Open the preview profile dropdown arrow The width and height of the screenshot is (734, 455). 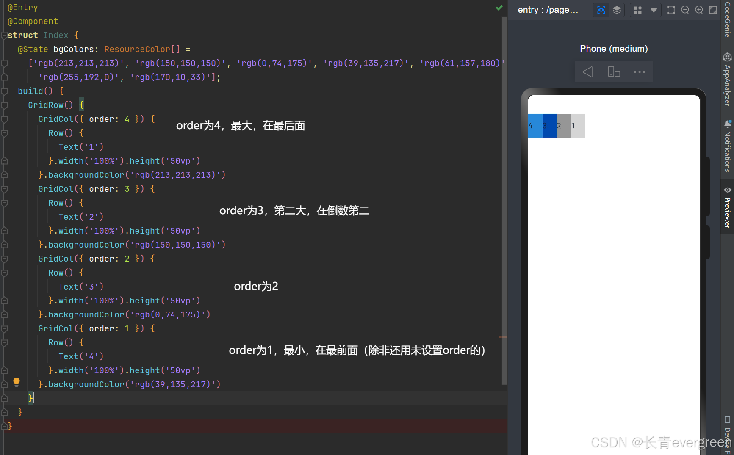coord(654,10)
